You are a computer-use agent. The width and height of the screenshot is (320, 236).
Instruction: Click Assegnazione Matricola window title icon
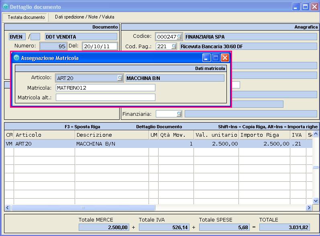pyautogui.click(x=16, y=58)
